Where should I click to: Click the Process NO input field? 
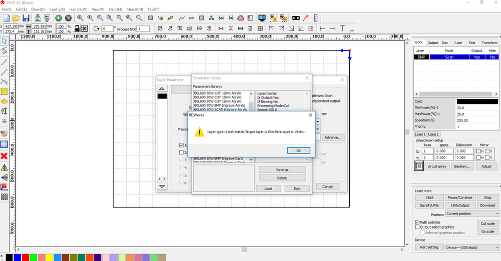[143, 28]
